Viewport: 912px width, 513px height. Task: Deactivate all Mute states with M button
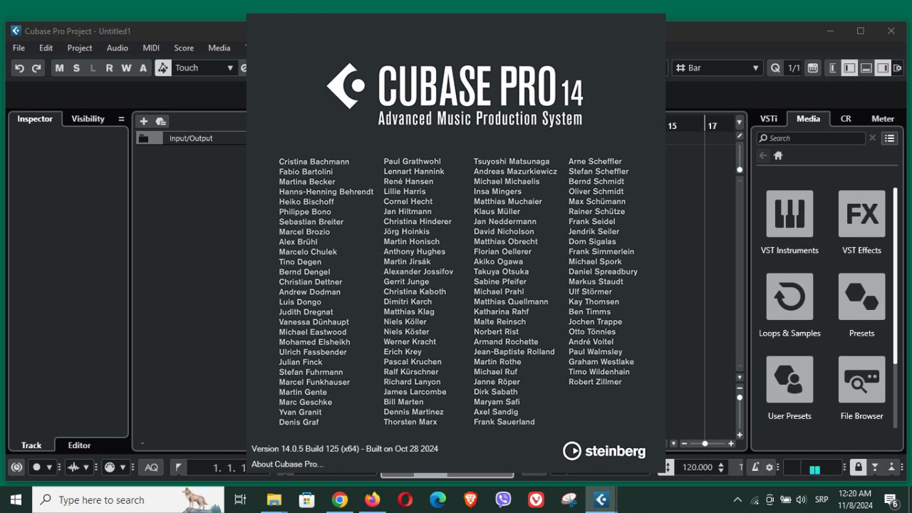pos(59,68)
